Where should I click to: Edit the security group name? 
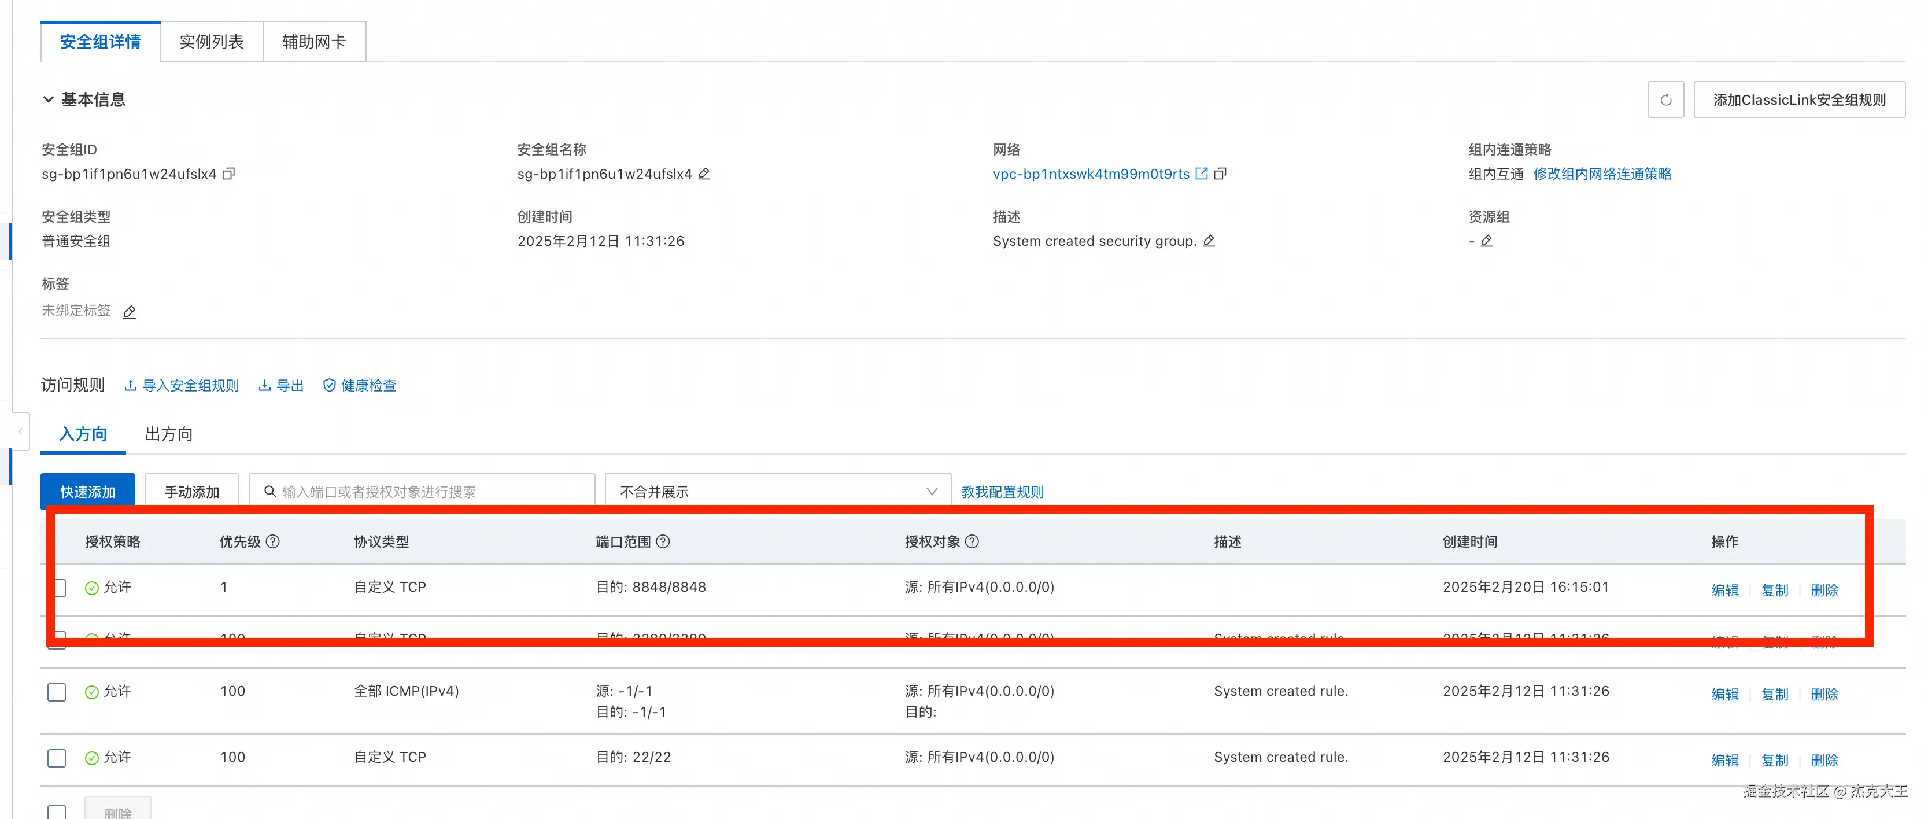704,174
